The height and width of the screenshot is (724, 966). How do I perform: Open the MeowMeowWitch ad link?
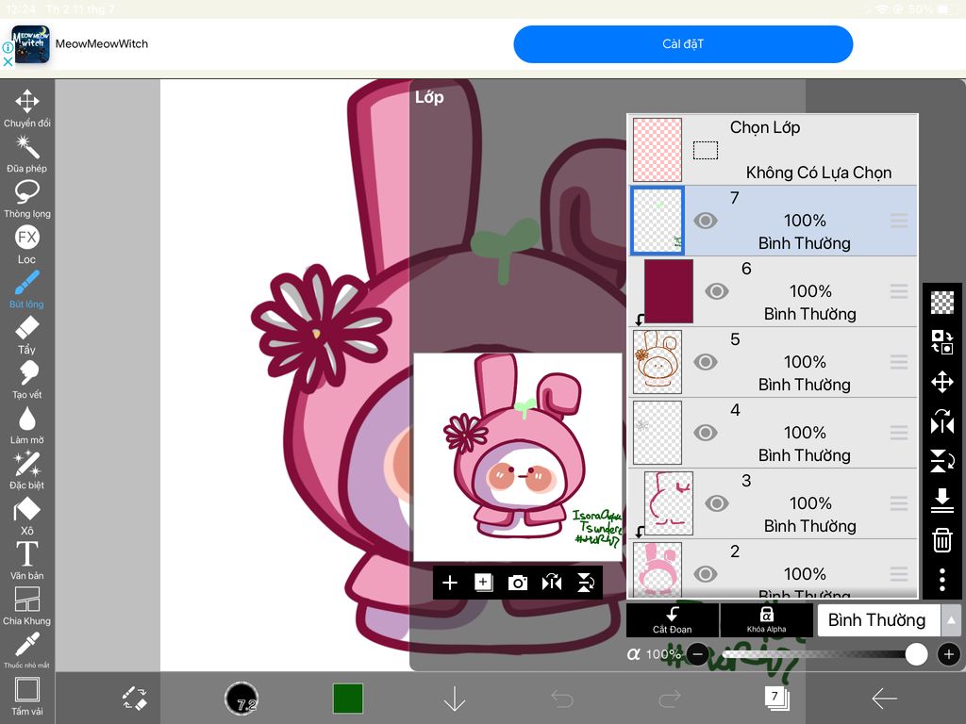(x=102, y=43)
